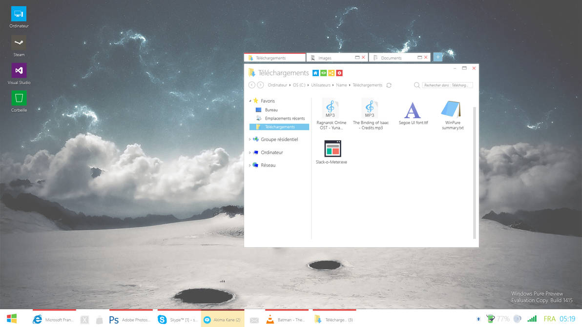Open the mail envelope taskbar icon
Screen dimensions: 582x327
(x=254, y=320)
